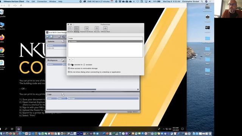This screenshot has height=136, width=242.
Task: Click the volume icon in Mac menu bar
Action: click(150, 2)
